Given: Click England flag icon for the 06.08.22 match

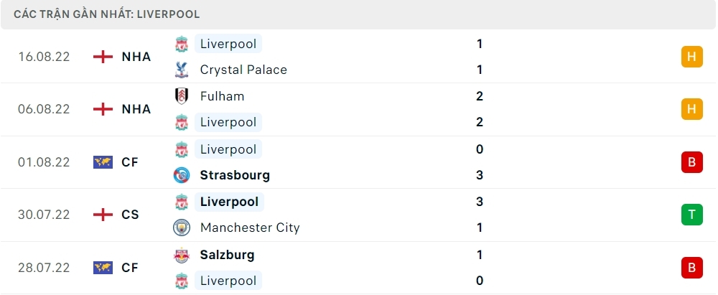Looking at the screenshot, I should pos(103,109).
